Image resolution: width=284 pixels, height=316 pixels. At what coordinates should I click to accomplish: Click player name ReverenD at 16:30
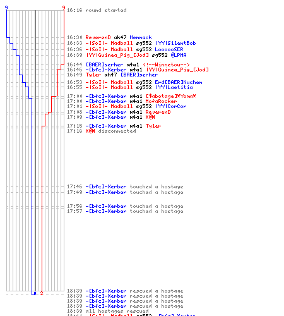[x=98, y=37]
